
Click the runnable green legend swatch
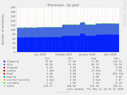pos(4,83)
